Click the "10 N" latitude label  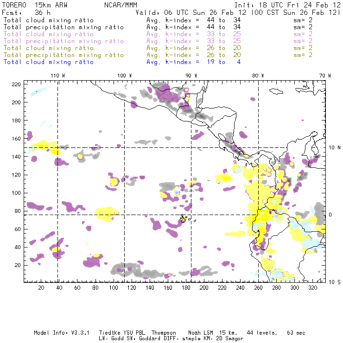coord(335,148)
